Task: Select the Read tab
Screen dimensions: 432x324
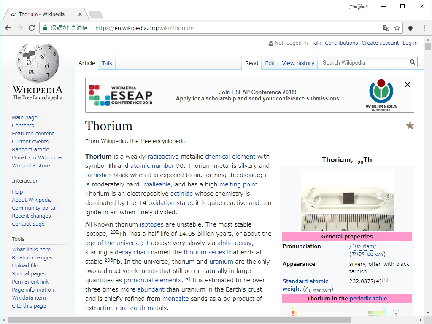Action: pos(252,63)
